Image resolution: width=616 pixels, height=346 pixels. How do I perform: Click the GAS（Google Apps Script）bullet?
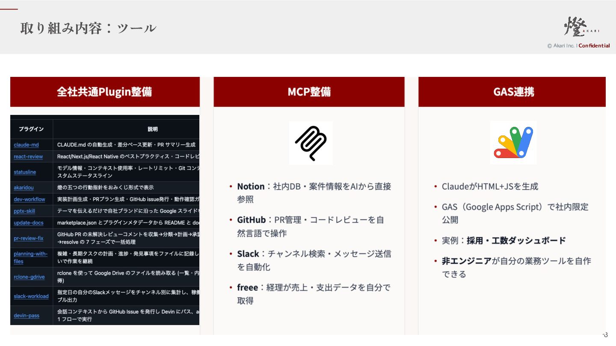[515, 213]
